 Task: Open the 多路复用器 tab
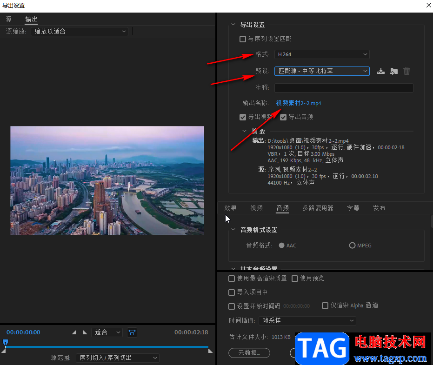coord(318,208)
